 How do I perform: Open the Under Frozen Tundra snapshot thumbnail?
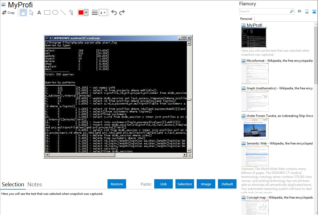pyautogui.click(x=255, y=129)
